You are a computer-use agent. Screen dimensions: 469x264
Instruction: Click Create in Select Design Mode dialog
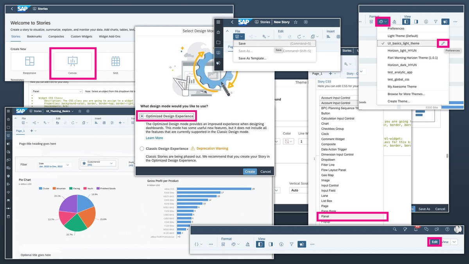coord(250,171)
